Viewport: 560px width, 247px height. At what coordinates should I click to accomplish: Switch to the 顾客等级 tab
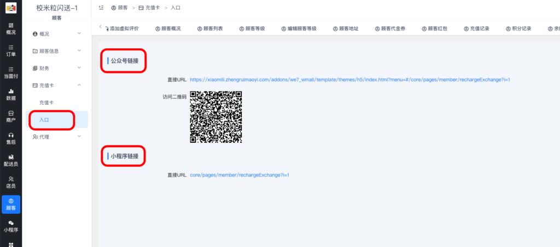point(252,29)
